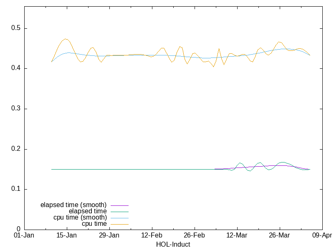Click the 29-Jan x-axis date label
Image resolution: width=334 pixels, height=250 pixels.
109,235
